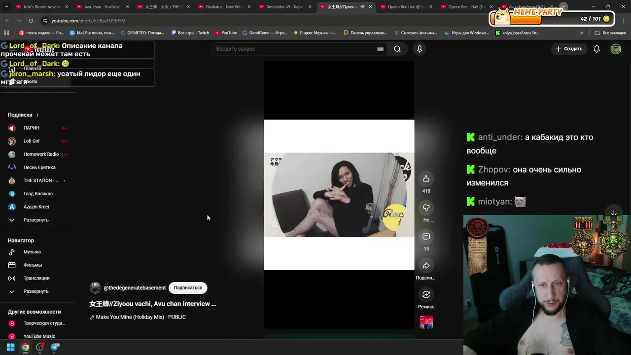
Task: Open Telegram from the taskbar
Action: (x=55, y=347)
